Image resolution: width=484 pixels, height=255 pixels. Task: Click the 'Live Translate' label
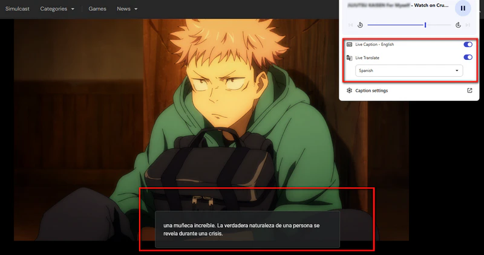tap(367, 57)
